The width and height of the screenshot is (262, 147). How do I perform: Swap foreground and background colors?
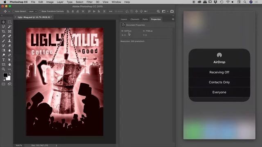[10, 73]
